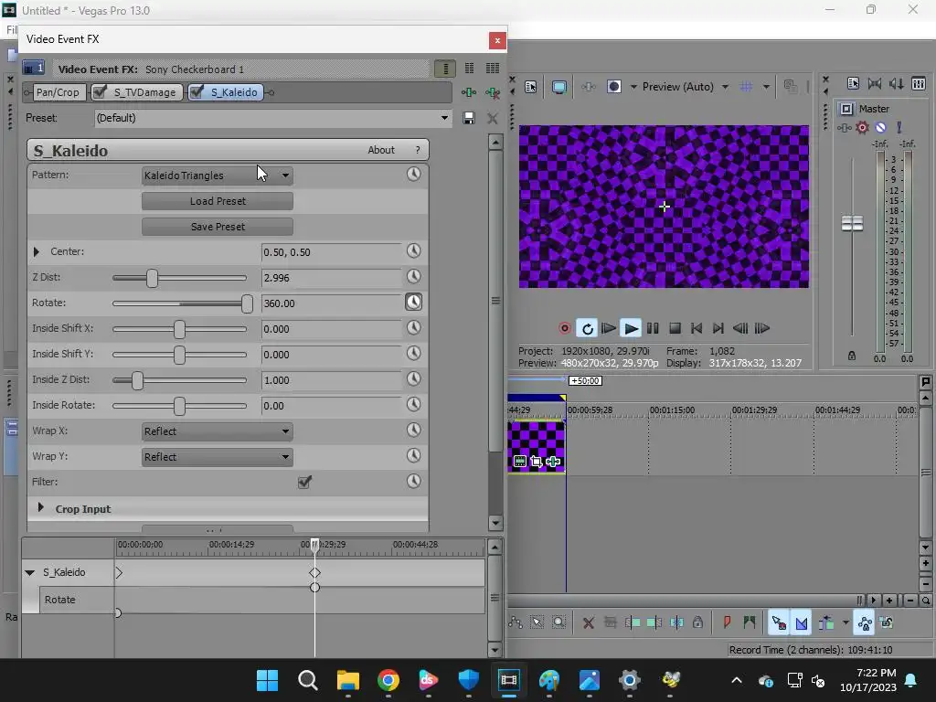Open the Pattern Kaleido Triangles dropdown
The image size is (936, 702).
coord(218,175)
